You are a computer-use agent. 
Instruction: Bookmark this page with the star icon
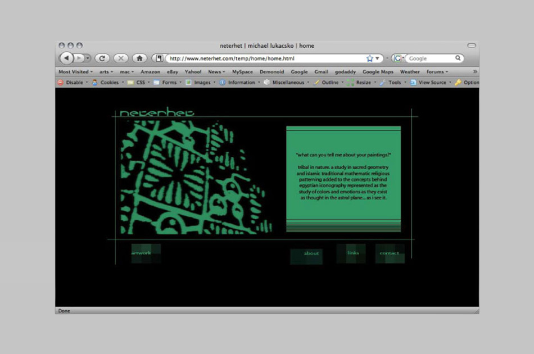(x=369, y=58)
